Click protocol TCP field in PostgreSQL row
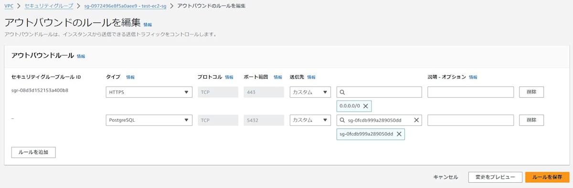This screenshot has height=188, width=573. click(218, 120)
